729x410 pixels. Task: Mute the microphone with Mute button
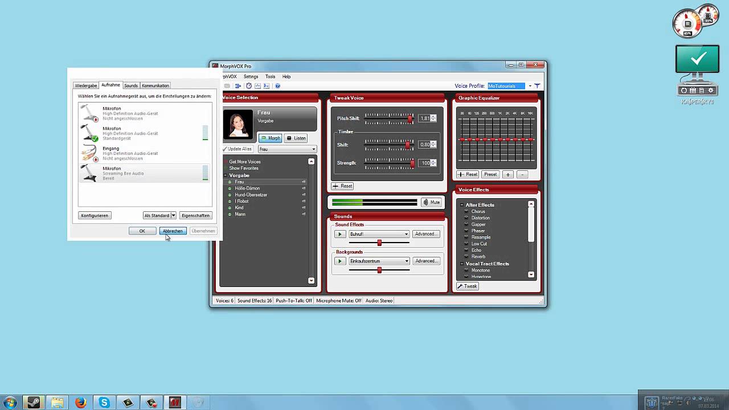pos(431,202)
